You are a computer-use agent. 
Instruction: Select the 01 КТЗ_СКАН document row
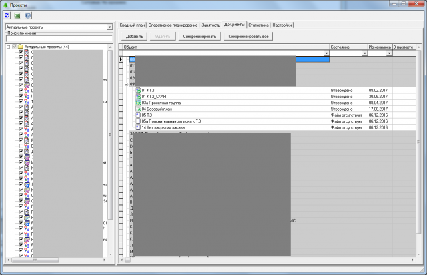click(x=269, y=97)
